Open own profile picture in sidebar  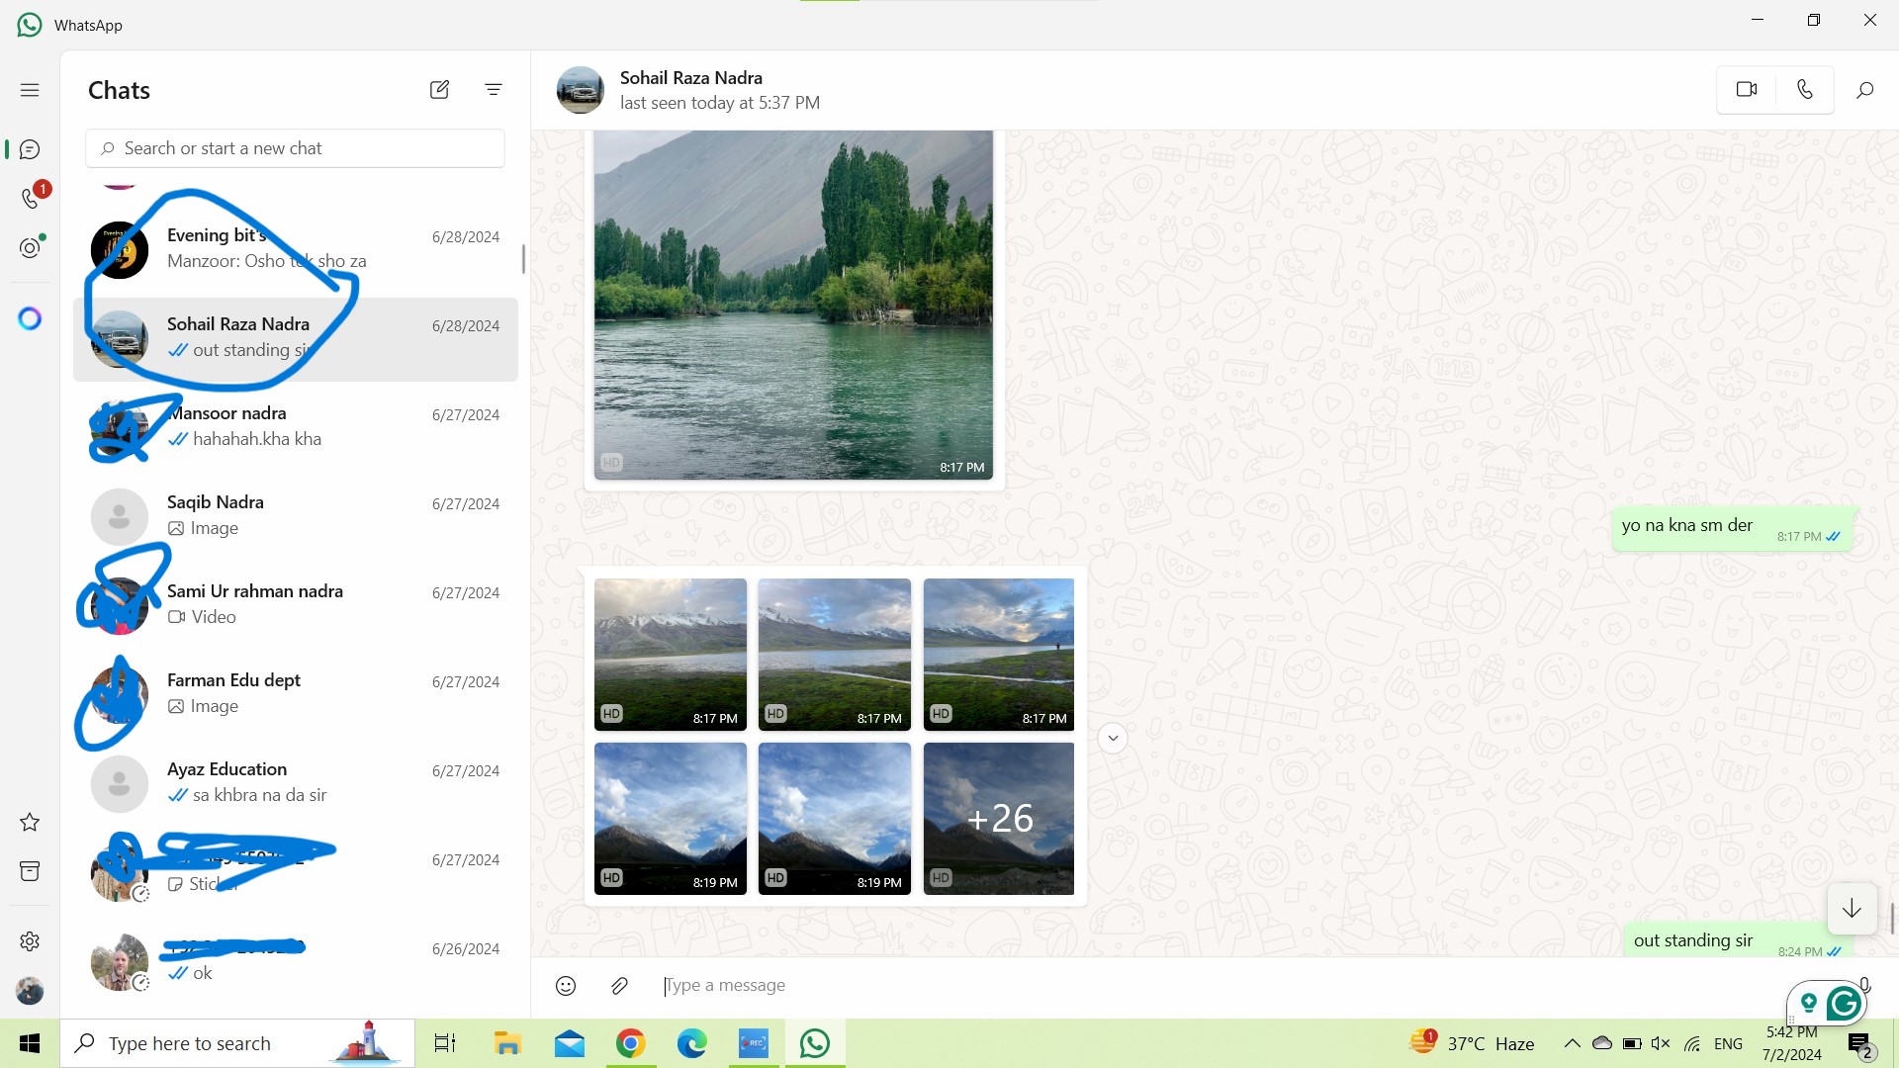(x=30, y=991)
